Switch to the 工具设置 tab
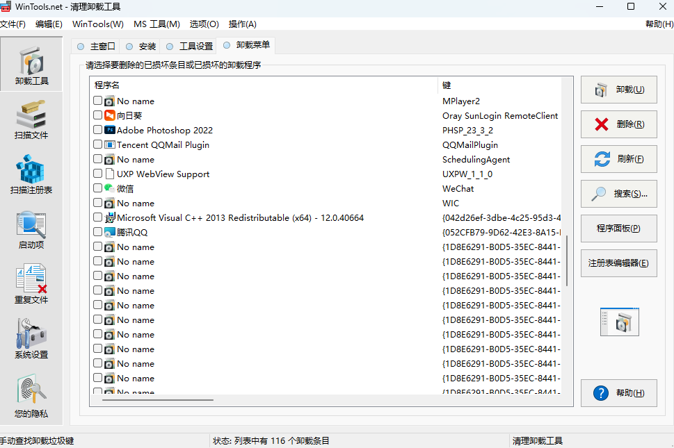The image size is (674, 448). click(x=189, y=47)
